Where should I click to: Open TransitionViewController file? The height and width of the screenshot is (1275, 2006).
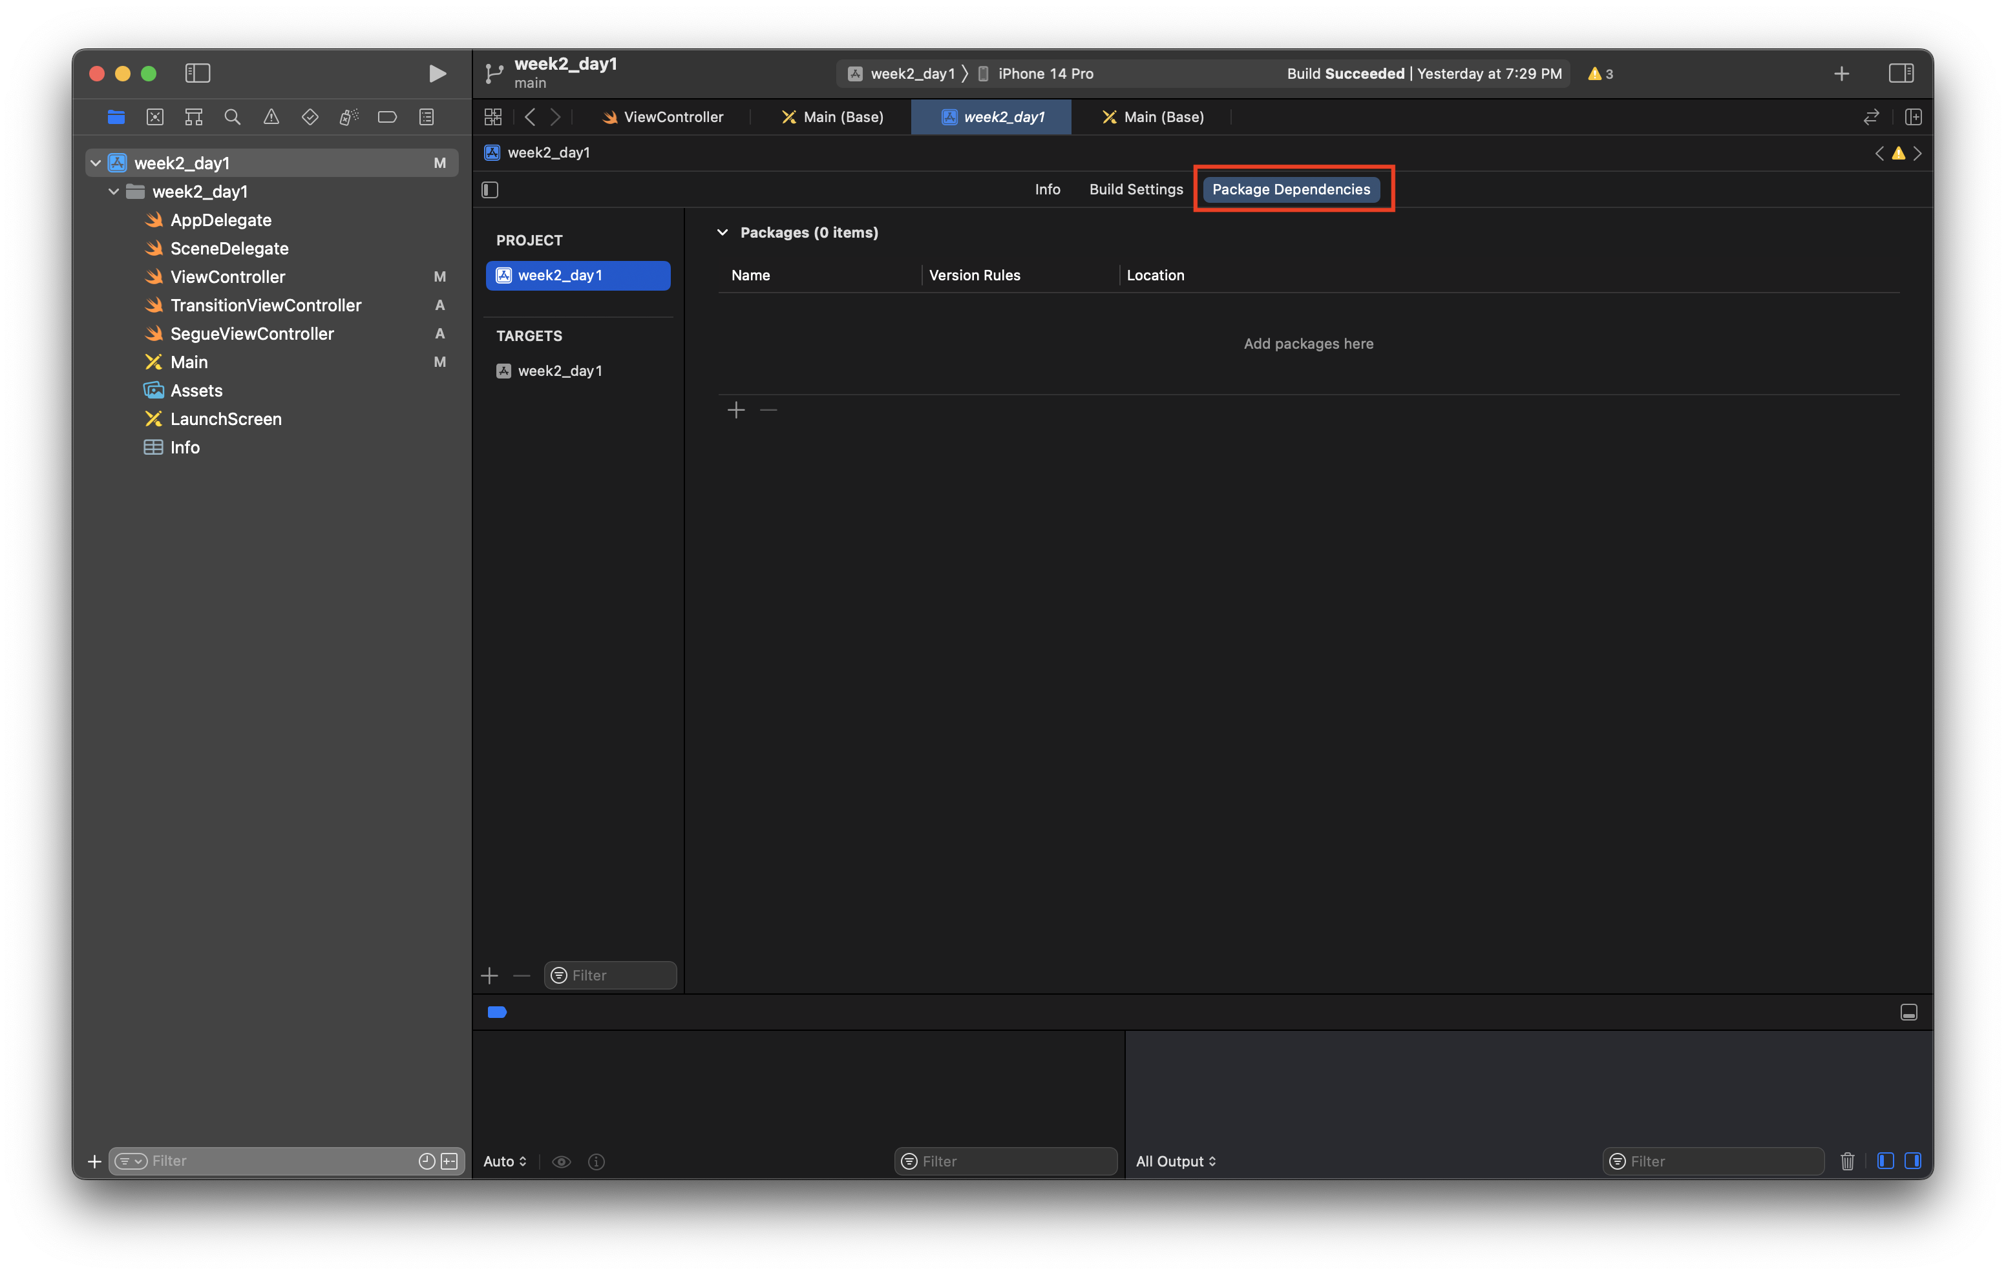coord(265,306)
